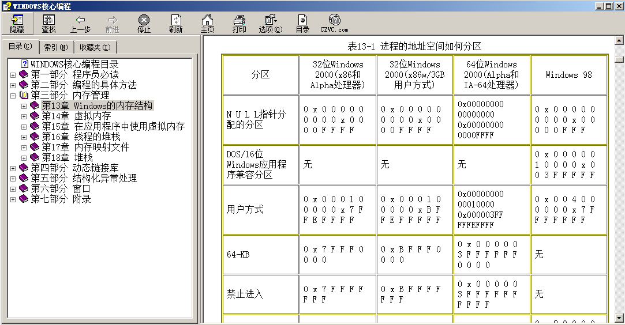The height and width of the screenshot is (325, 625).
Task: Expand the 第13章 Windows的内存结构 node
Action: pos(24,106)
